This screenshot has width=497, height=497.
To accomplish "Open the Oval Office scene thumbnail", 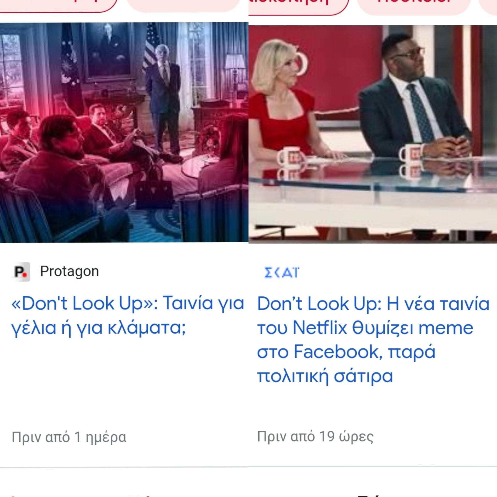I will (124, 133).
